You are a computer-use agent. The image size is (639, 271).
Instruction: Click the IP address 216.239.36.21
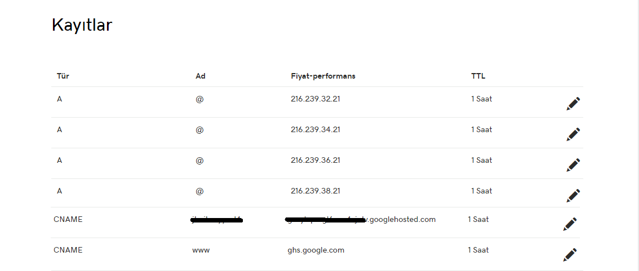(315, 161)
